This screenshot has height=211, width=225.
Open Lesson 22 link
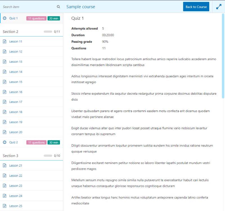tap(16, 176)
